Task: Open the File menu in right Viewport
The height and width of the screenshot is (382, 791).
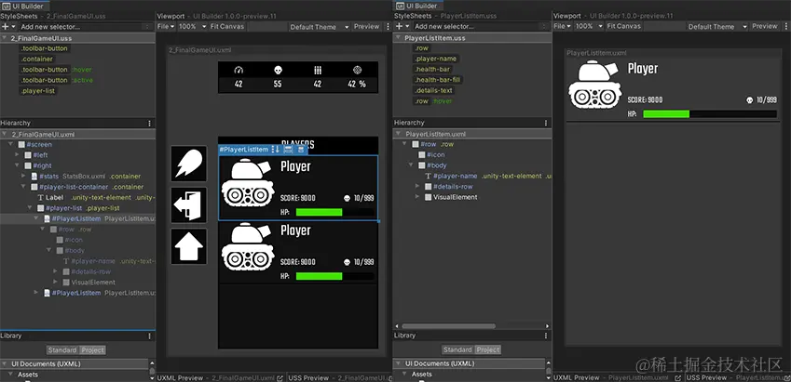Action: click(562, 26)
